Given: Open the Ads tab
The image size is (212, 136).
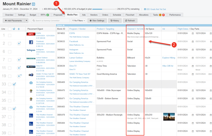Looking at the screenshot, I should [84, 15].
